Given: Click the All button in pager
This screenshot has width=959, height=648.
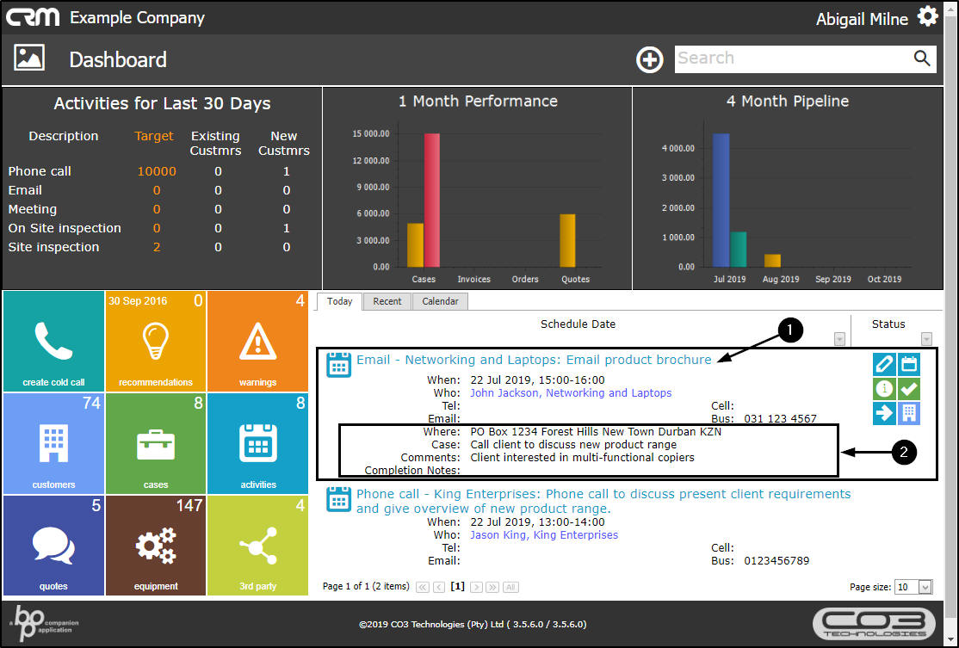Looking at the screenshot, I should click(x=510, y=587).
